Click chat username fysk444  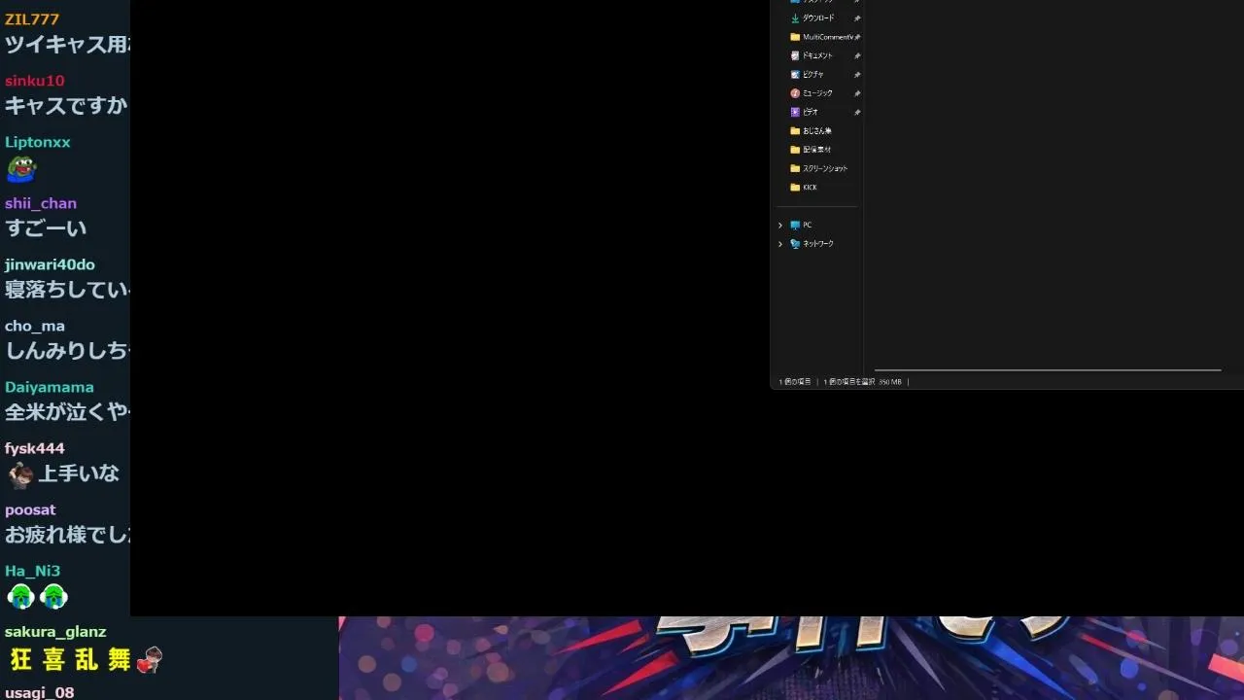coord(35,448)
